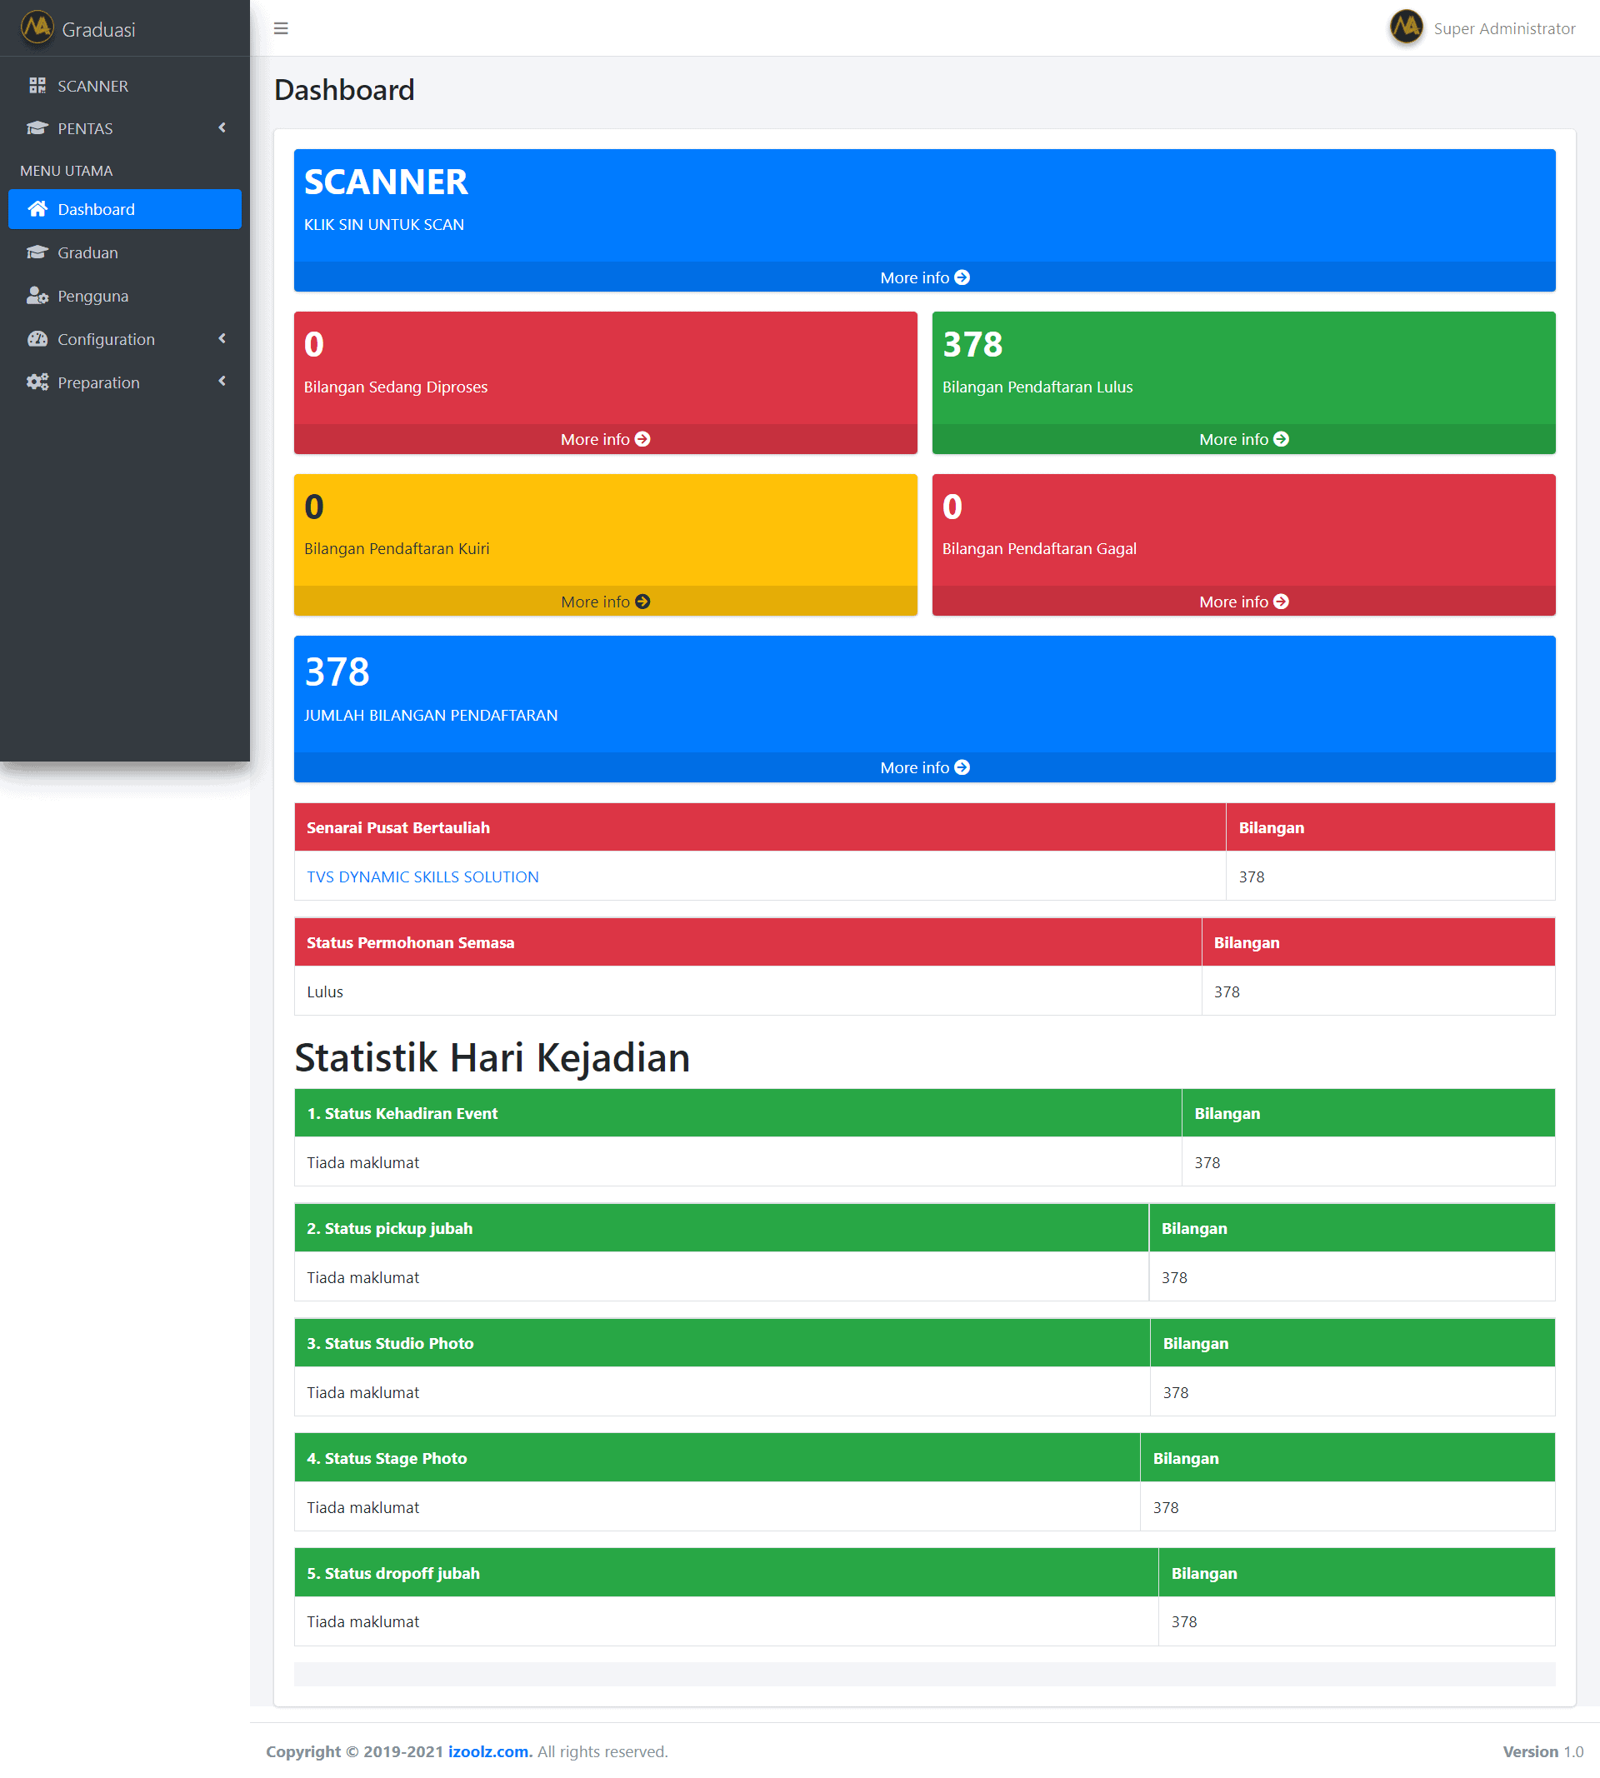The width and height of the screenshot is (1600, 1778).
Task: Open TVS DYNAMIC SKILLS SOLUTION link
Action: [x=422, y=877]
